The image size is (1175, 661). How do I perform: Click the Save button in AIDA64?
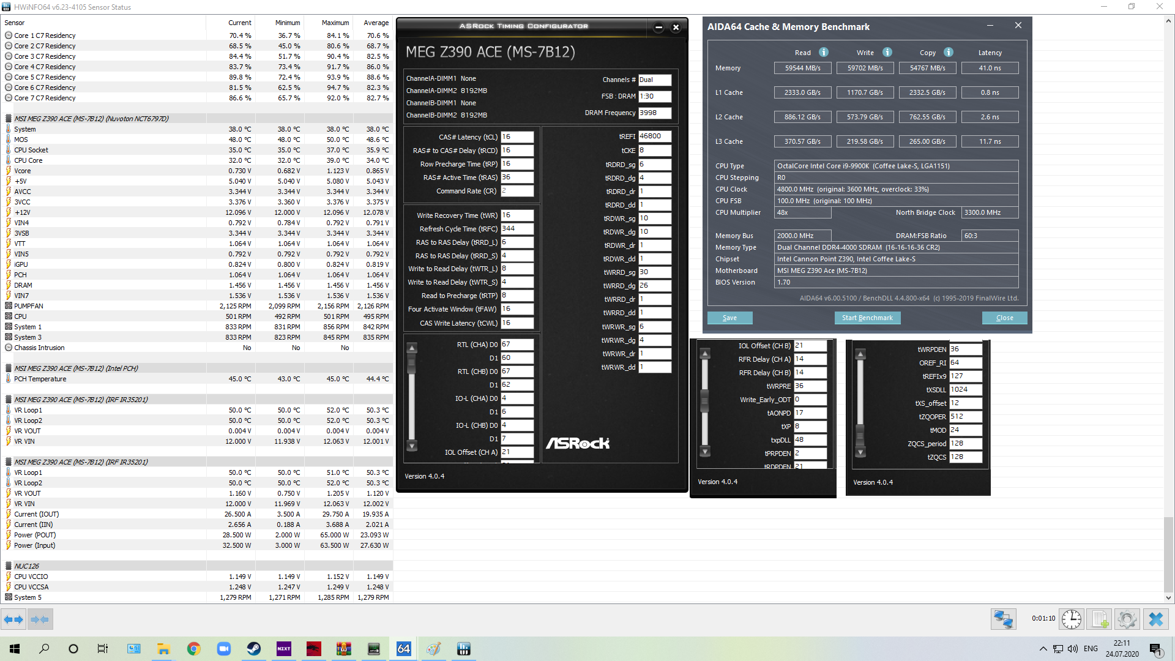[x=729, y=318]
